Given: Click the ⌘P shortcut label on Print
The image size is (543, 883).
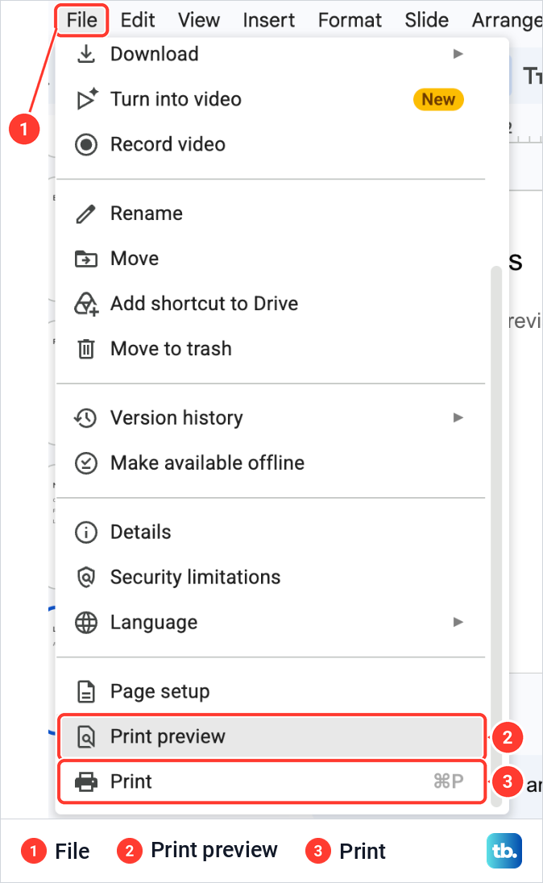Looking at the screenshot, I should [449, 781].
